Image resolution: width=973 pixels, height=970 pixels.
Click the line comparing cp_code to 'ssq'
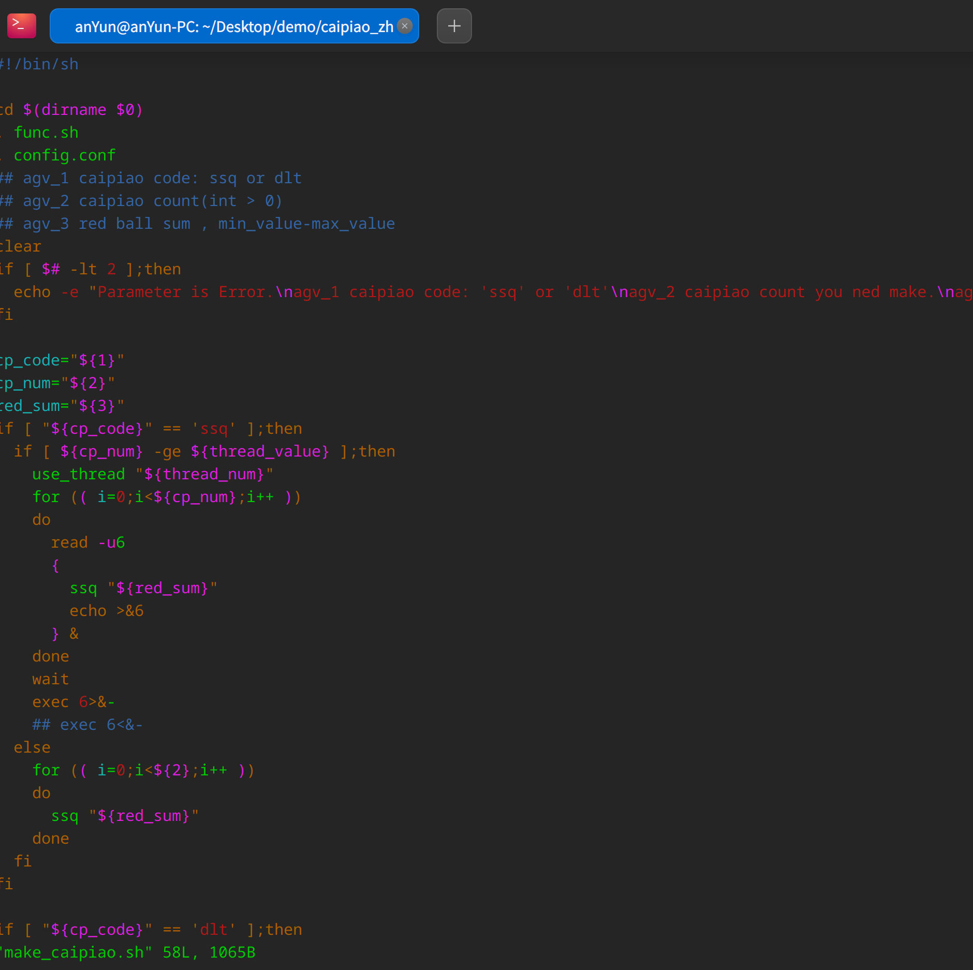click(x=151, y=429)
